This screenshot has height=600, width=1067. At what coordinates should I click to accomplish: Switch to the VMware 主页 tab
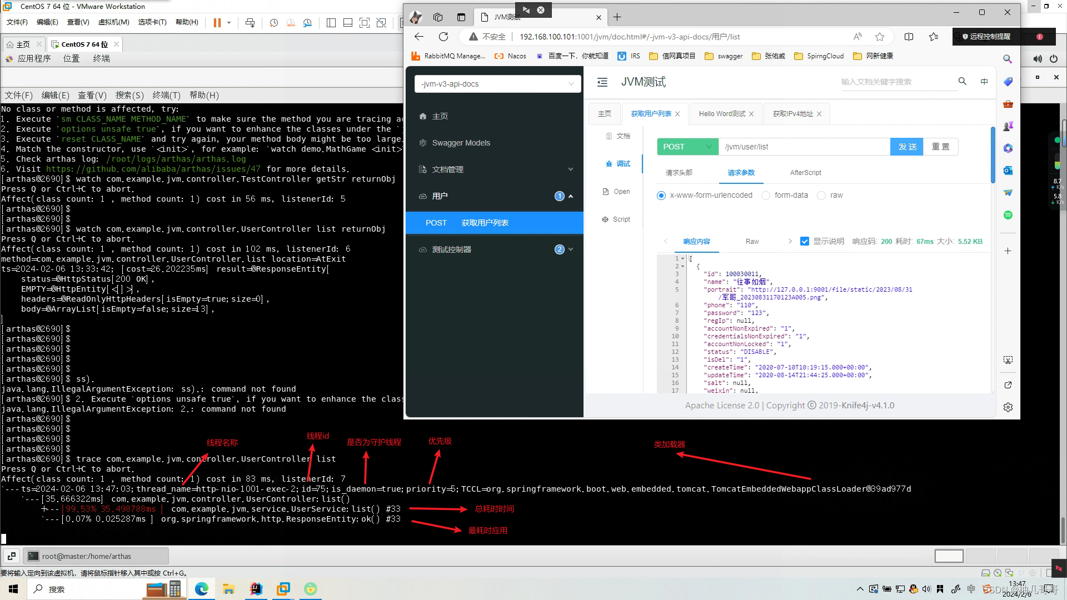coord(23,44)
